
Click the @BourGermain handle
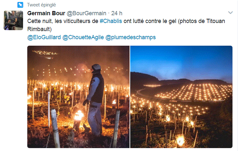pyautogui.click(x=86, y=13)
